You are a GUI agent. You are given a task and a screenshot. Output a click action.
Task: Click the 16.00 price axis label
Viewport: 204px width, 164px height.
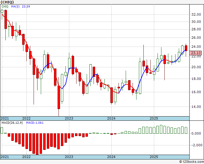196,92
